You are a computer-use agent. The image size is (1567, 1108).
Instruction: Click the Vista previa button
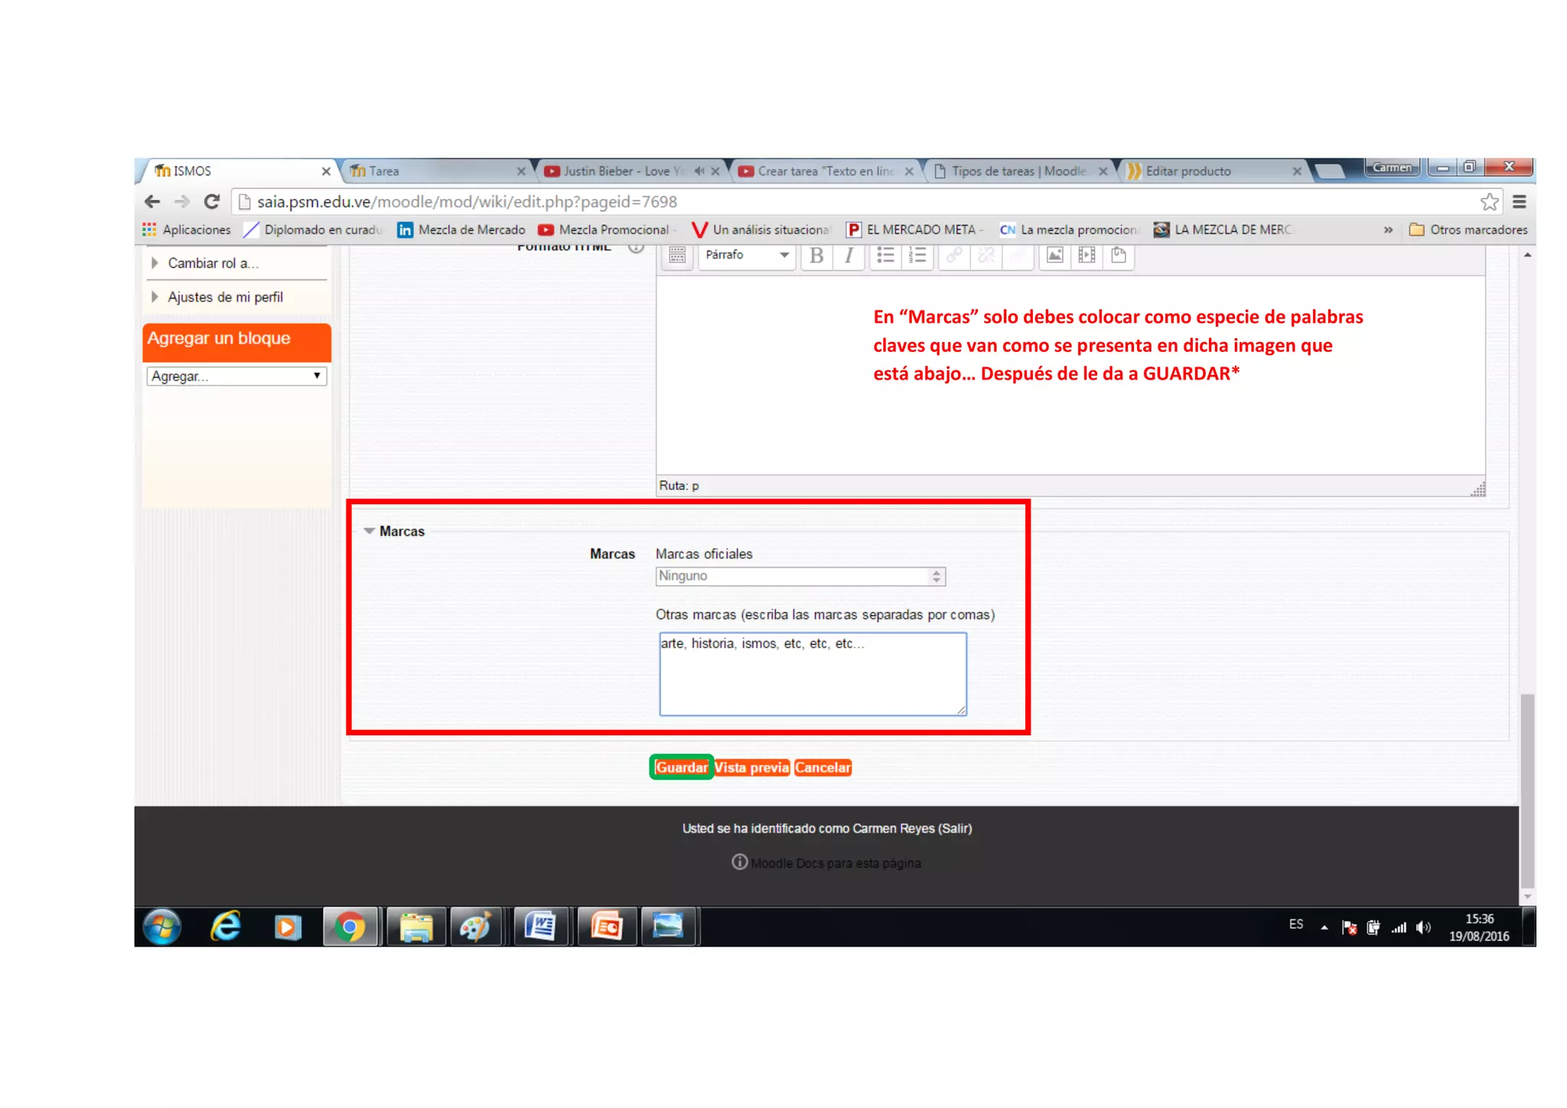(751, 767)
